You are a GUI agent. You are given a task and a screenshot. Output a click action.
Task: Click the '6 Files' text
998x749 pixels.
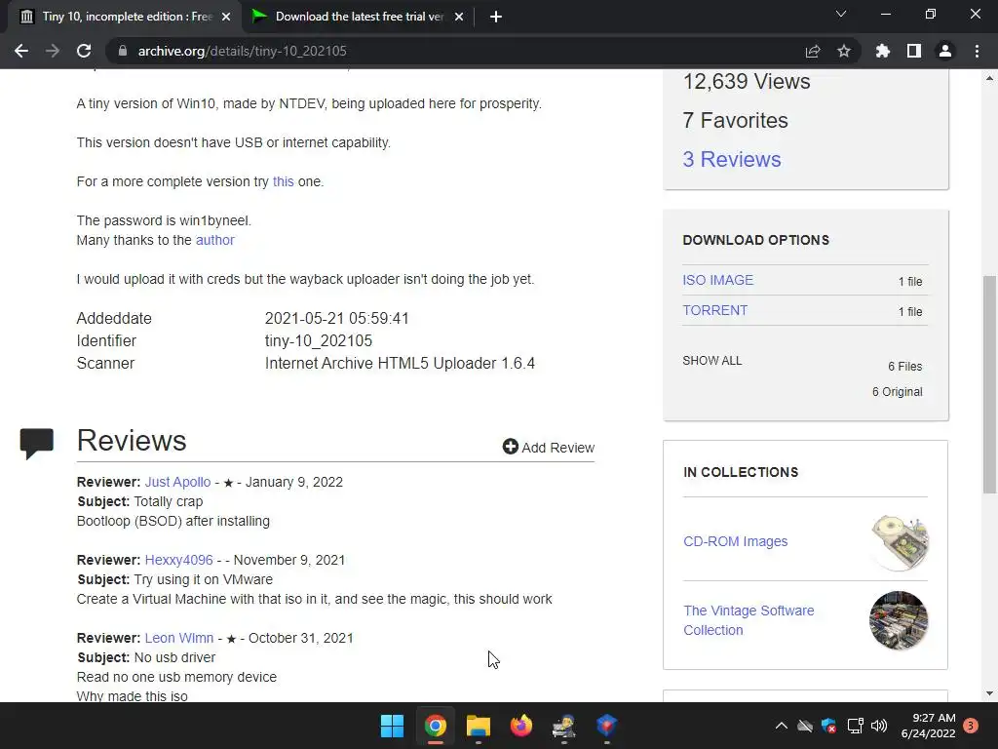pyautogui.click(x=905, y=367)
